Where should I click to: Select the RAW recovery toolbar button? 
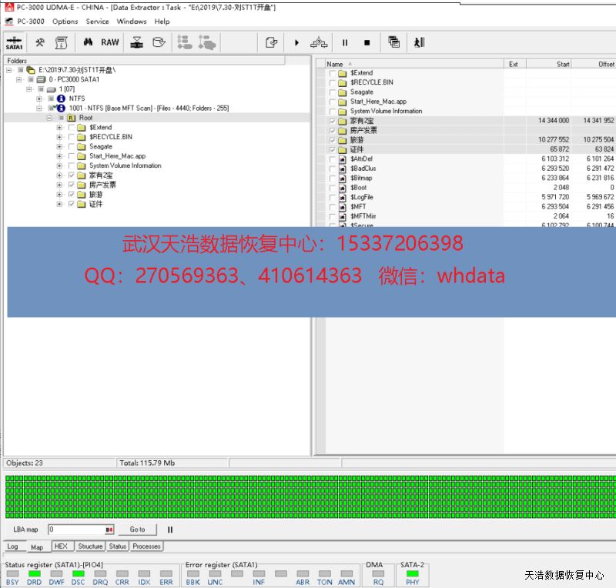point(110,42)
